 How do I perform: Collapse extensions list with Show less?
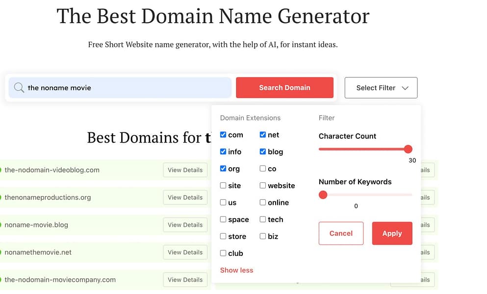(236, 270)
